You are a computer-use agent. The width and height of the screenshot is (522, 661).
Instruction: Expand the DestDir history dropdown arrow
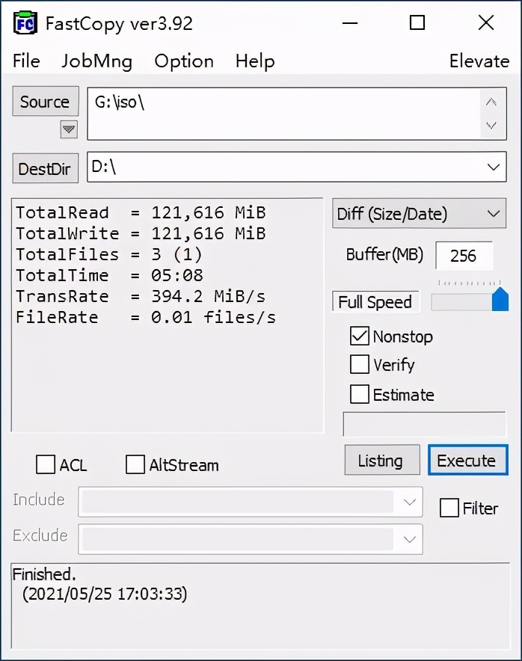[x=494, y=167]
